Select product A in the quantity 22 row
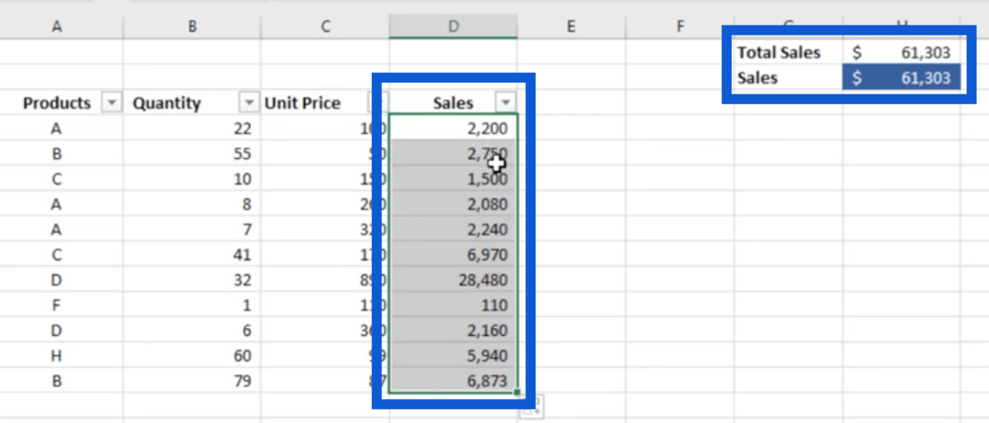The height and width of the screenshot is (423, 989). click(57, 128)
